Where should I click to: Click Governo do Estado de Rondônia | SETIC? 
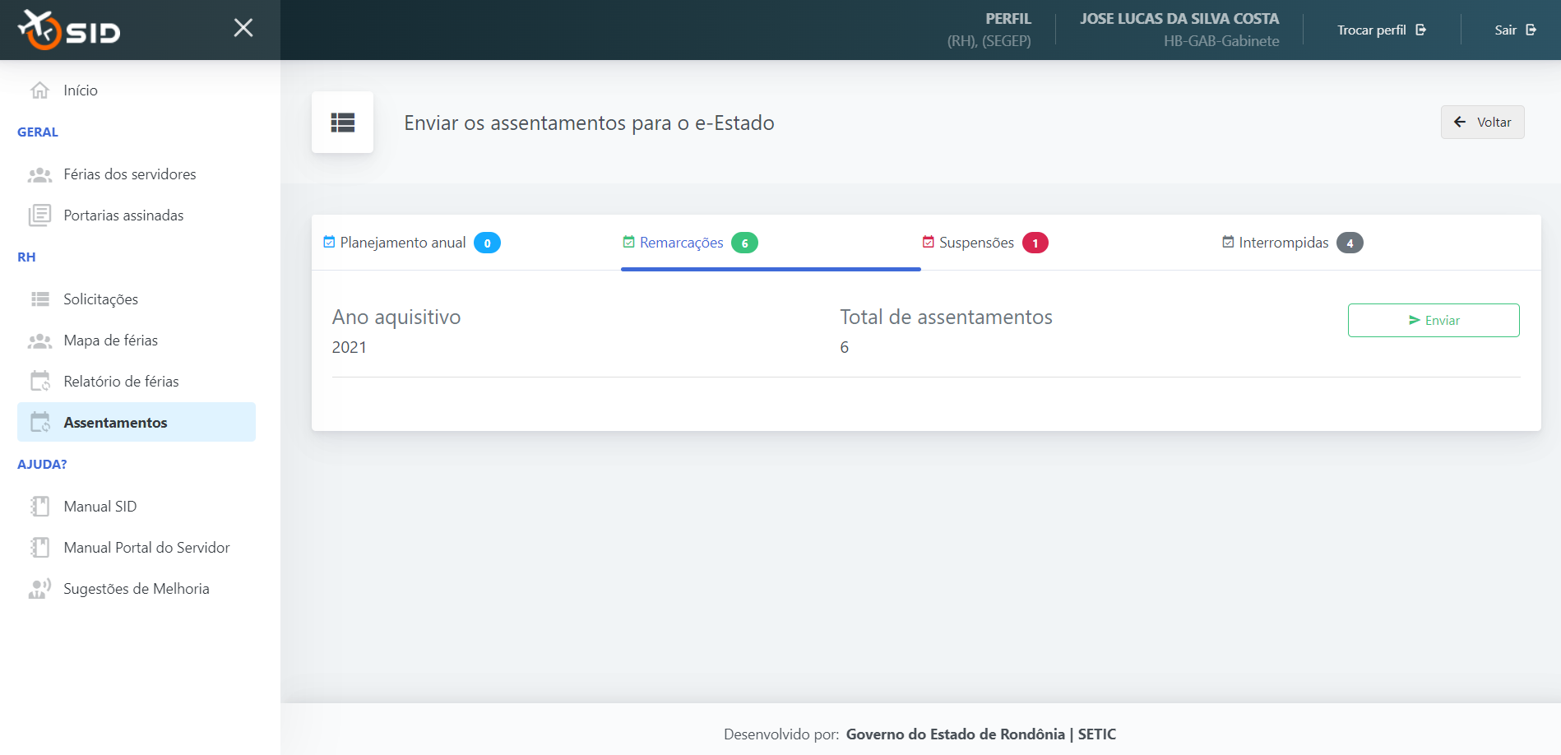981,734
